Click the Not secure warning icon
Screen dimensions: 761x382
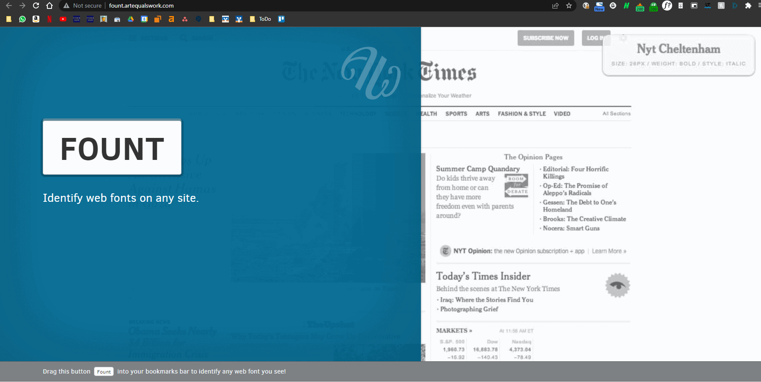[x=66, y=5]
